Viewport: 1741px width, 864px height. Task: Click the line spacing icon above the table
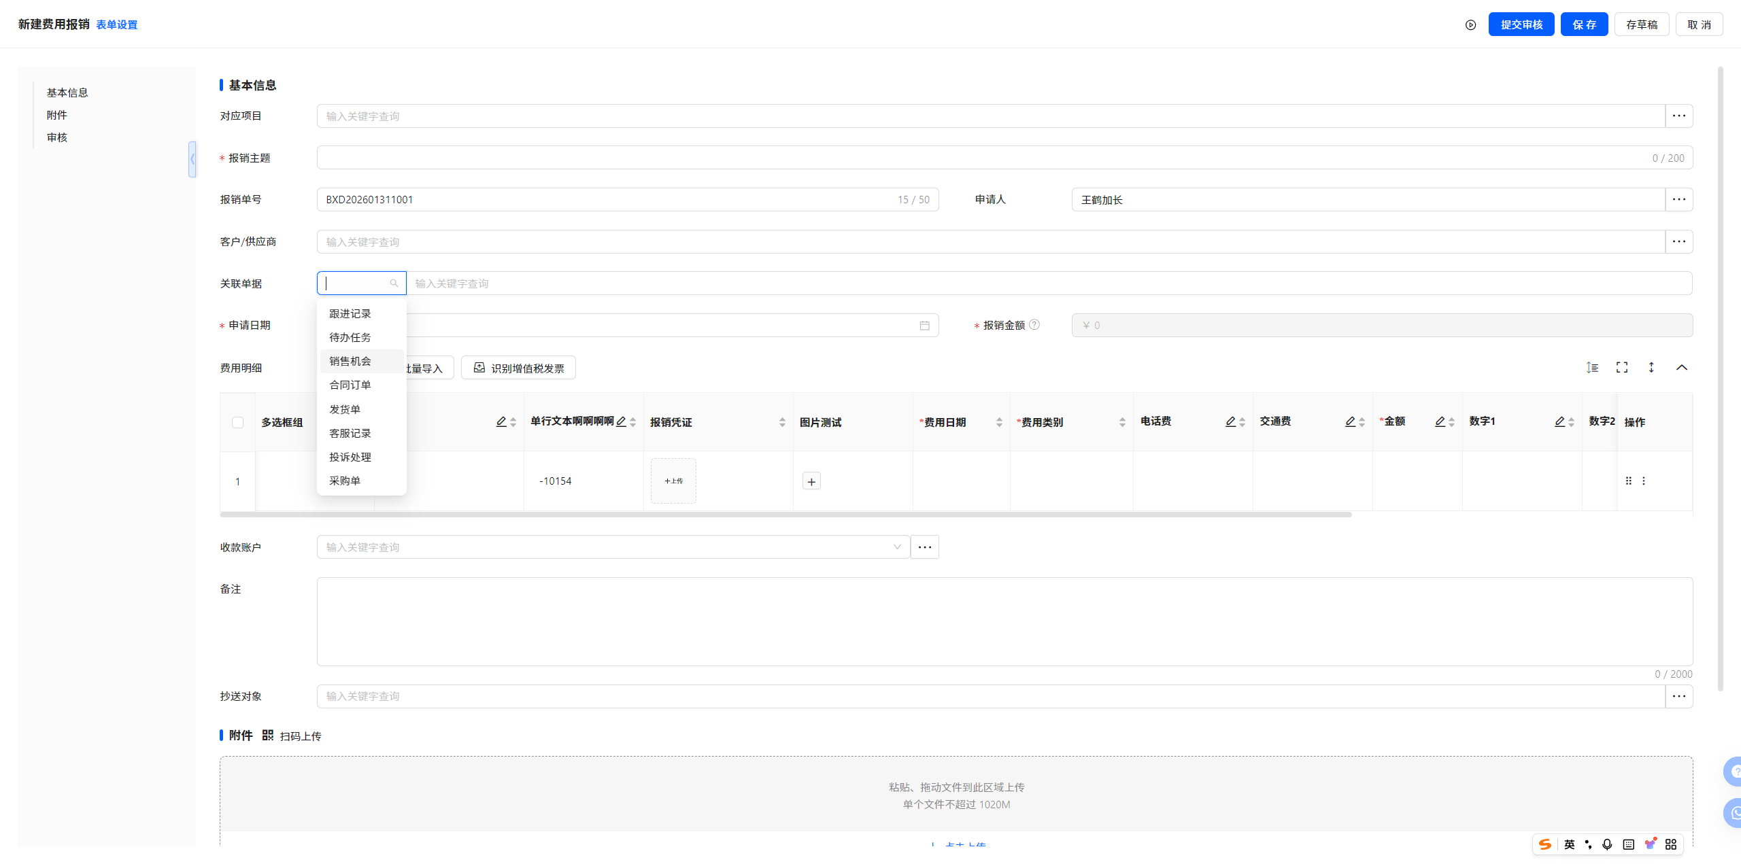(1592, 368)
